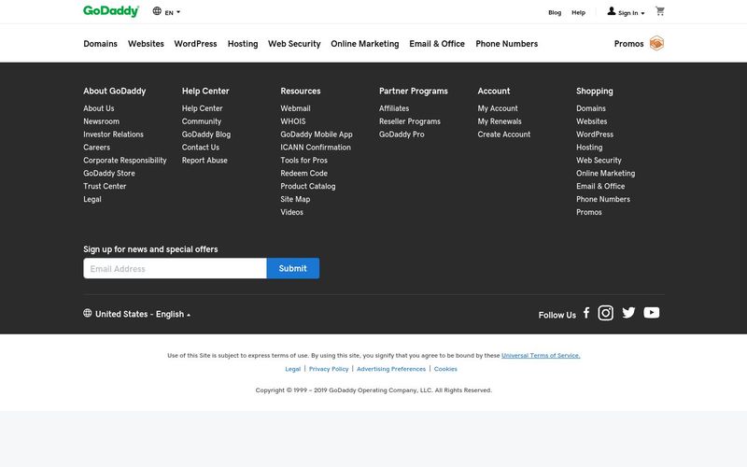Open the WordPress menu in the navigation bar
This screenshot has width=747, height=467.
pos(195,44)
